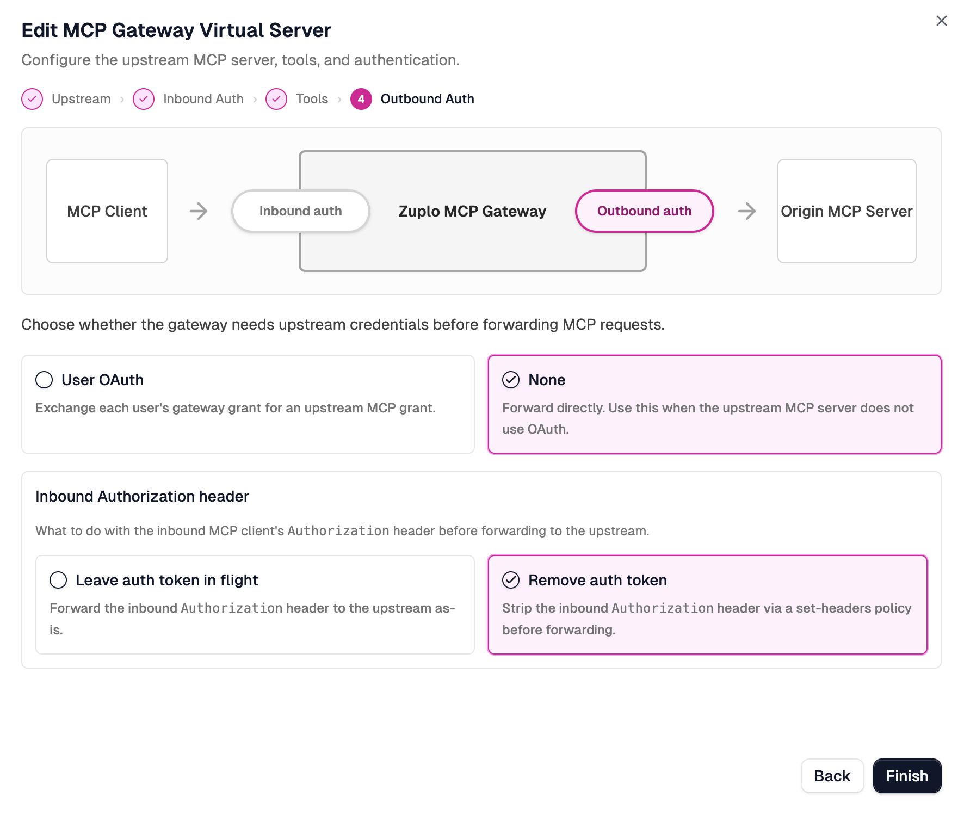Click the Tools step checkmark icon
The height and width of the screenshot is (815, 964).
pyautogui.click(x=276, y=99)
